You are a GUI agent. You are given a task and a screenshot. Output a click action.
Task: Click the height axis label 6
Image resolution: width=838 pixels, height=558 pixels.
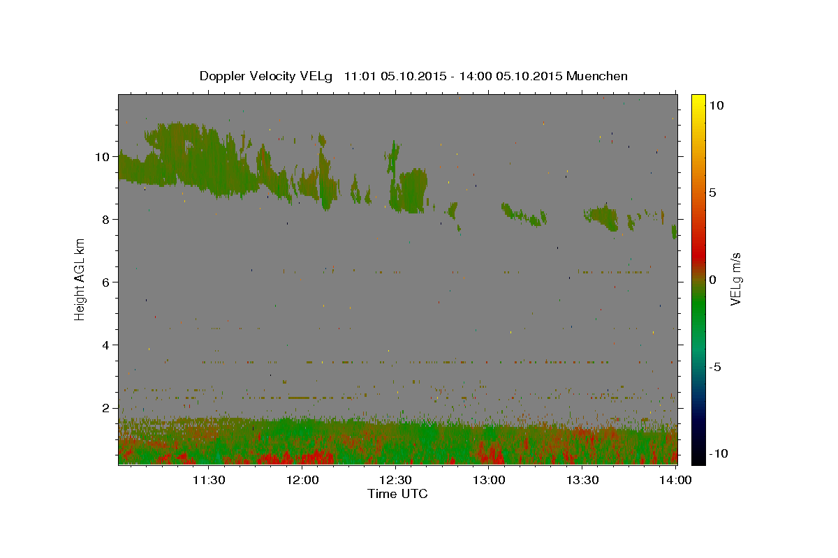(105, 282)
